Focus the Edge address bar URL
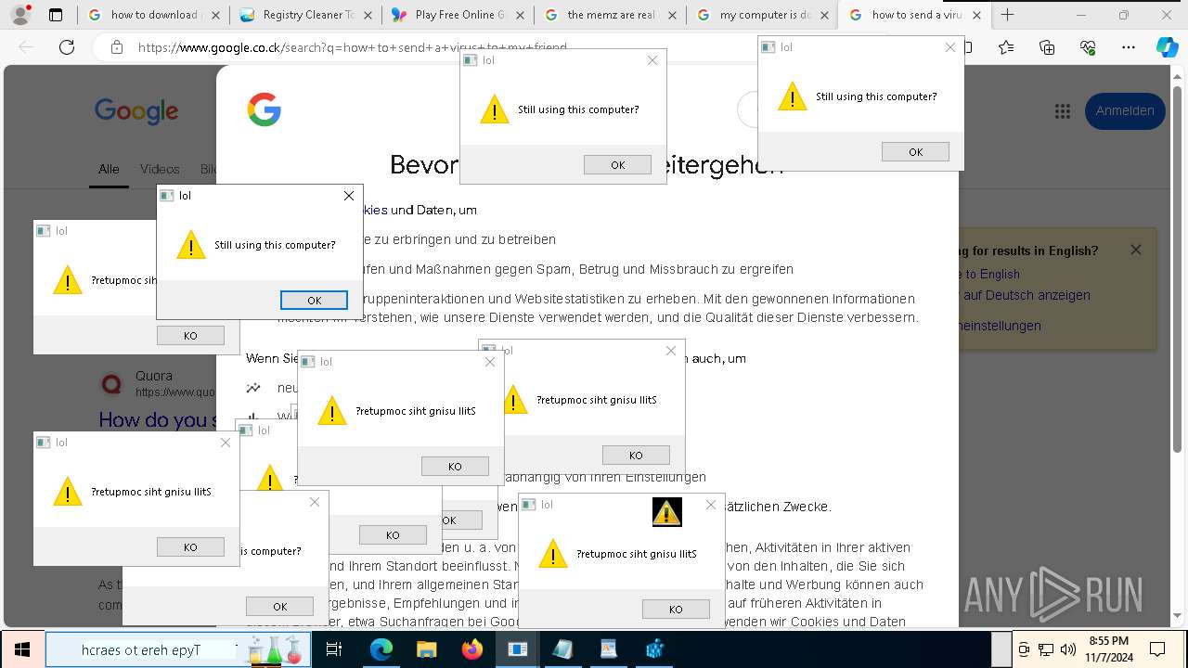This screenshot has width=1188, height=668. [352, 47]
